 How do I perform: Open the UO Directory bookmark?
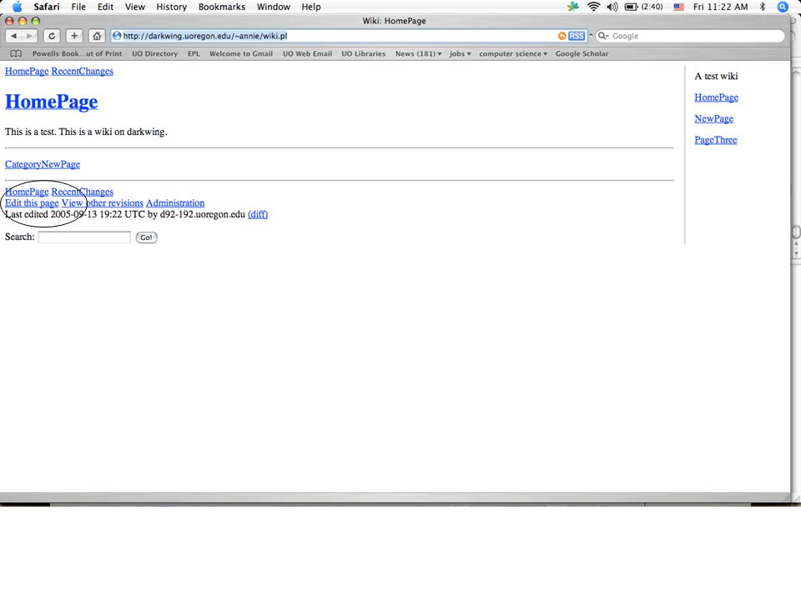155,53
